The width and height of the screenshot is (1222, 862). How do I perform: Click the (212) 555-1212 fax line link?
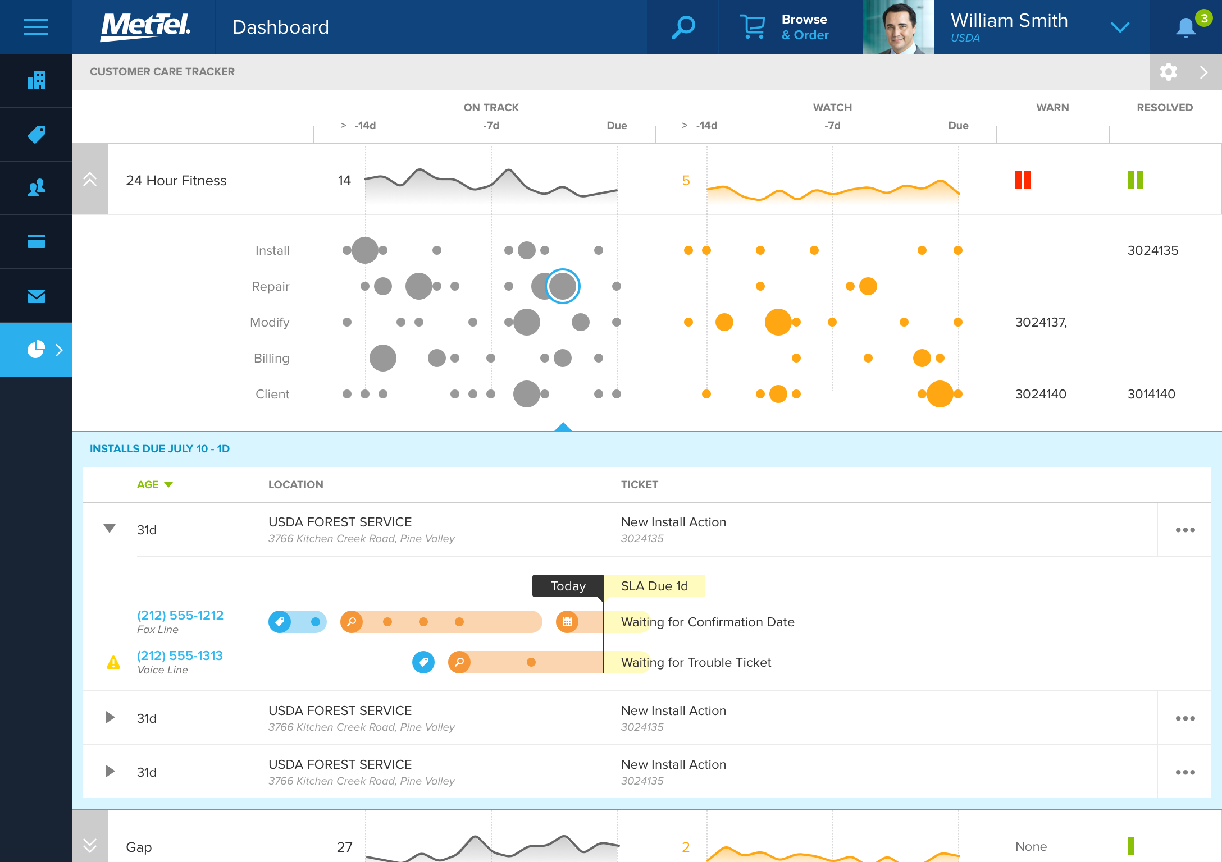click(180, 615)
